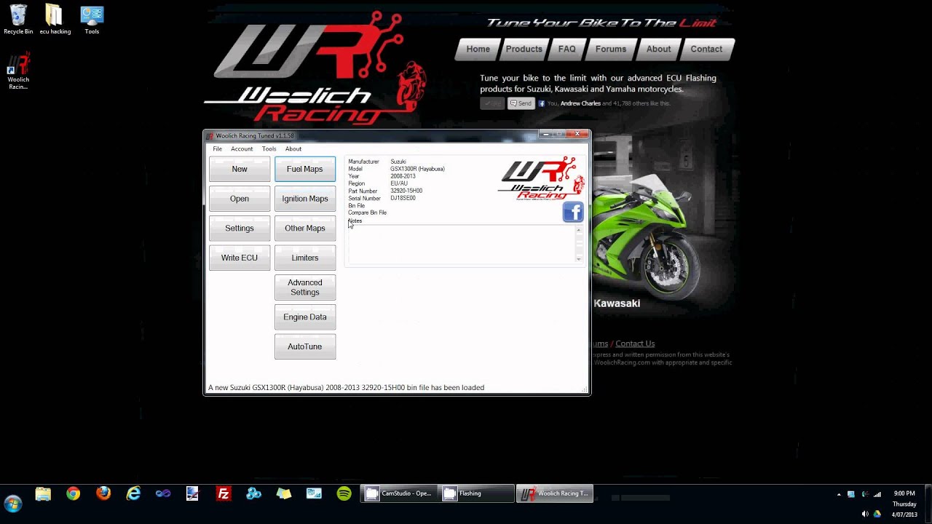Viewport: 932px width, 524px height.
Task: Open Spotify from the taskbar
Action: click(344, 494)
